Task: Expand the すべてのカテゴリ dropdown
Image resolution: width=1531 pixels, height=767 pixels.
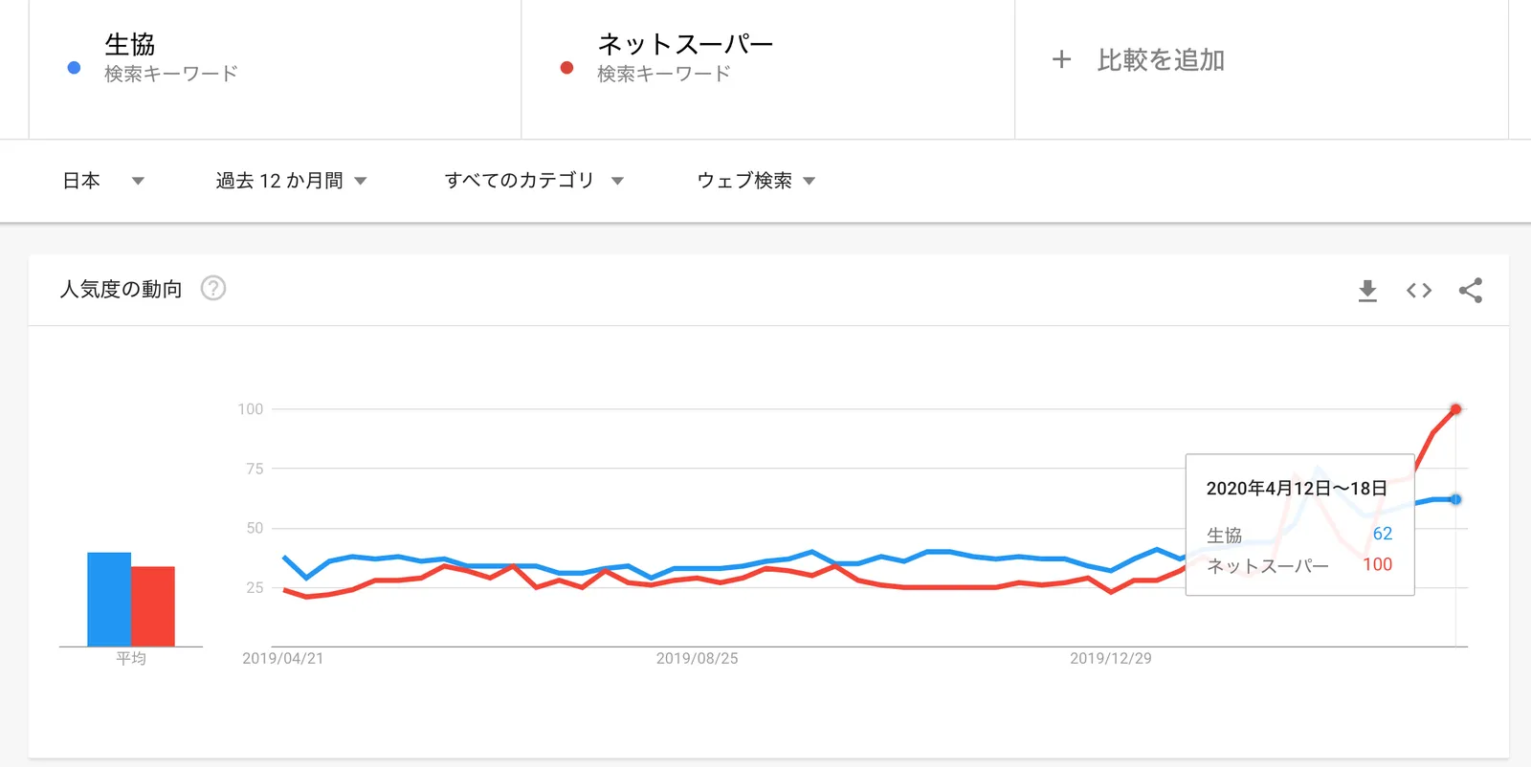Action: (533, 181)
